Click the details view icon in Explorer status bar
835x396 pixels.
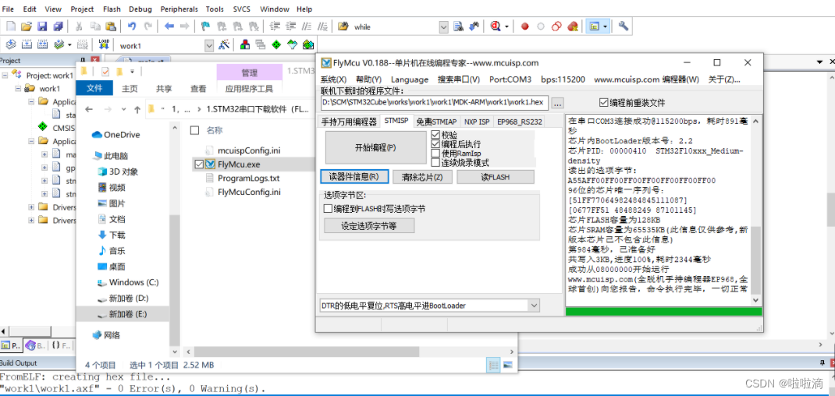pyautogui.click(x=494, y=365)
